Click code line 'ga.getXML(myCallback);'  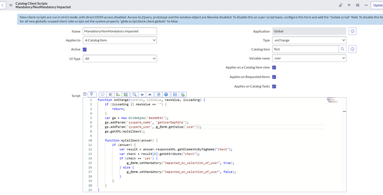[x=125, y=131]
